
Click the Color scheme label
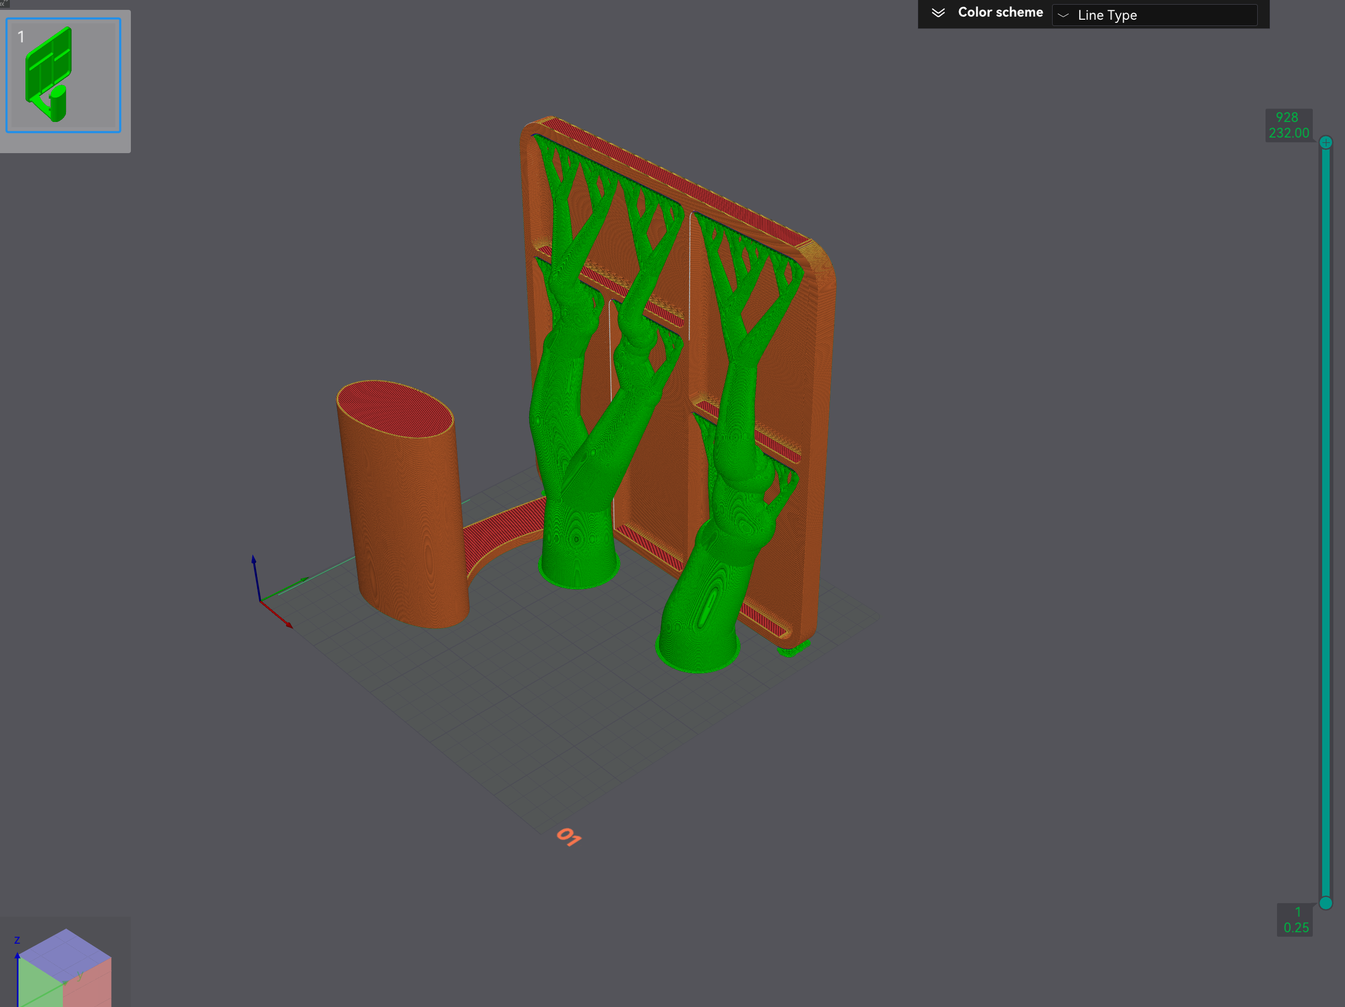(1000, 13)
